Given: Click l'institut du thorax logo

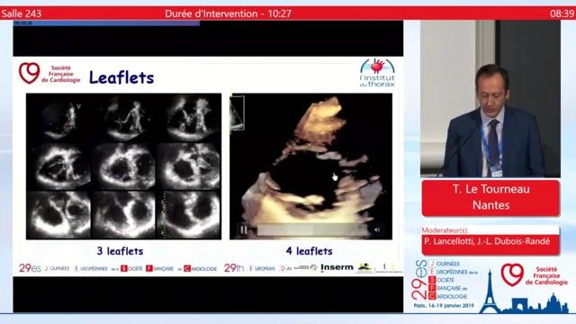Looking at the screenshot, I should 377,72.
